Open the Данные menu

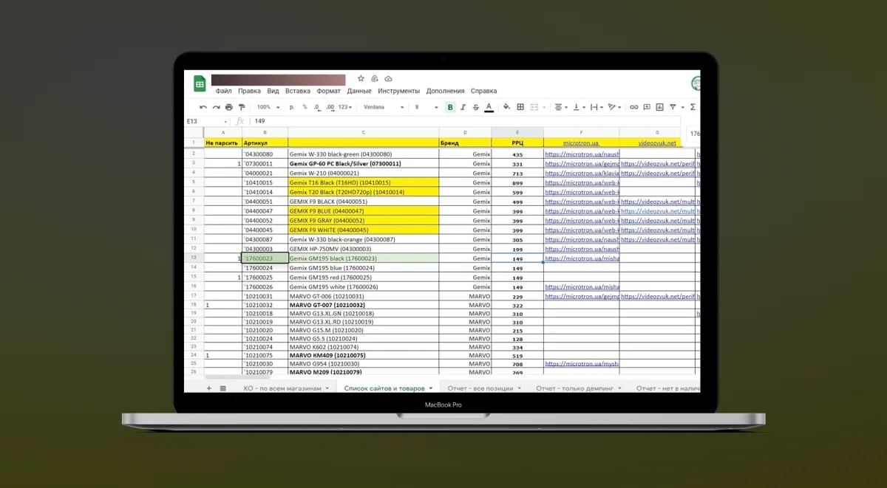pyautogui.click(x=359, y=92)
